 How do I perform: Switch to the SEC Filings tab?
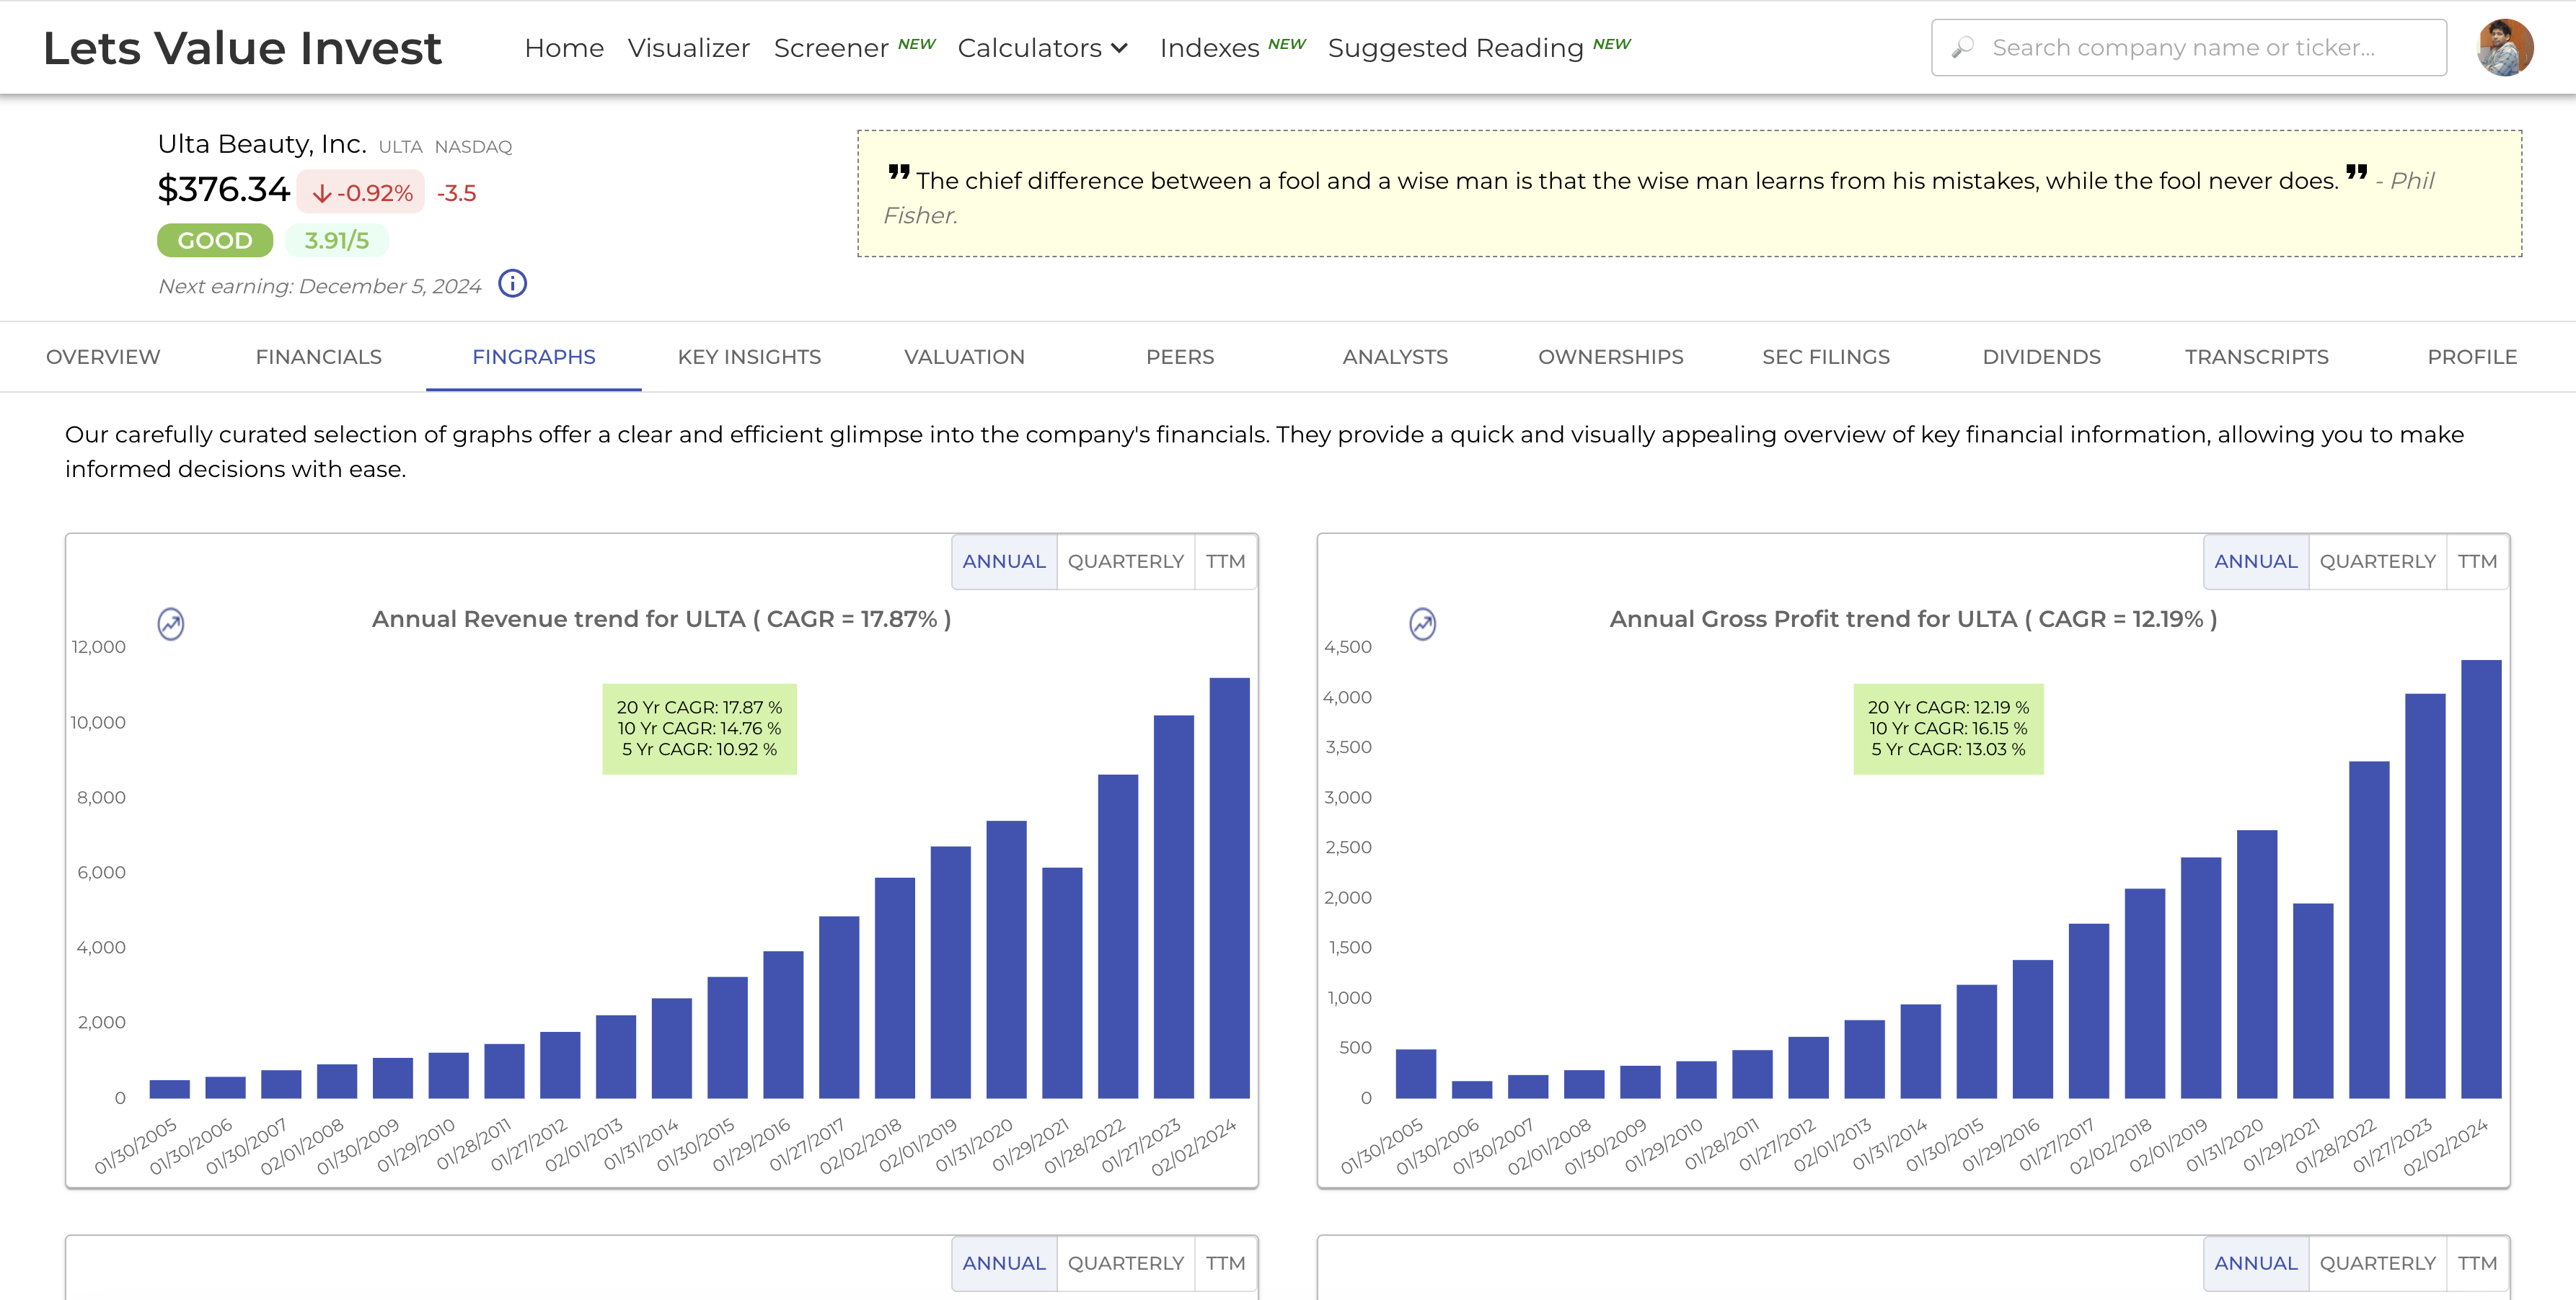coord(1826,357)
